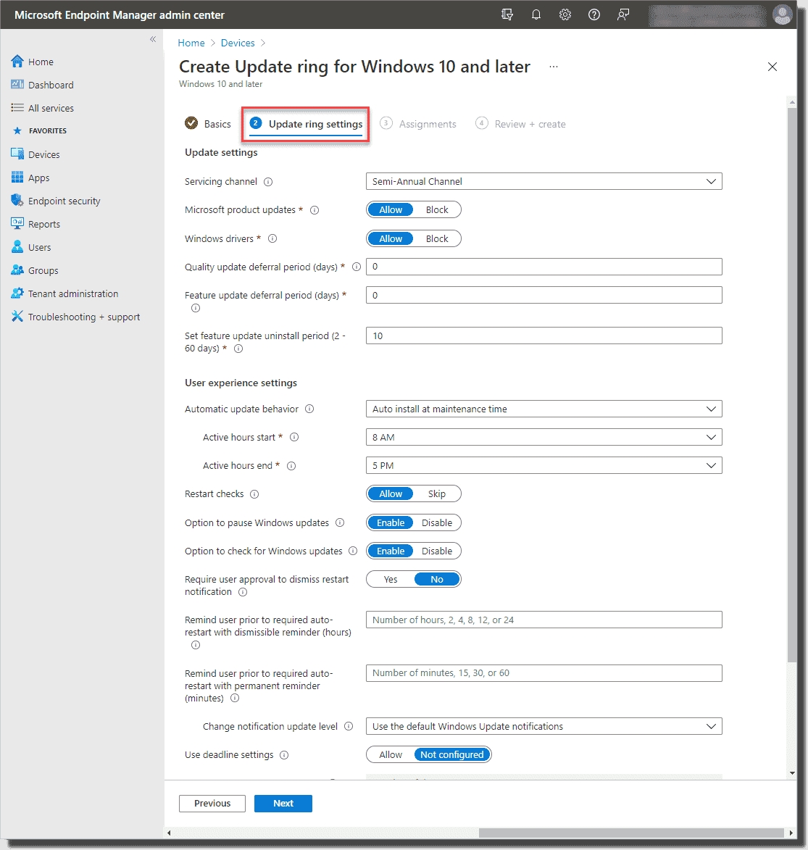
Task: Set Windows drivers to Block
Action: click(437, 238)
